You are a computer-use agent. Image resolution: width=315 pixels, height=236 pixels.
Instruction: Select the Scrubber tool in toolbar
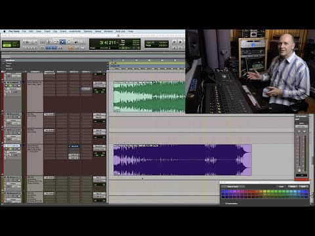pyautogui.click(x=76, y=42)
